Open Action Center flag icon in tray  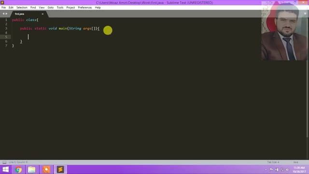coord(271,170)
